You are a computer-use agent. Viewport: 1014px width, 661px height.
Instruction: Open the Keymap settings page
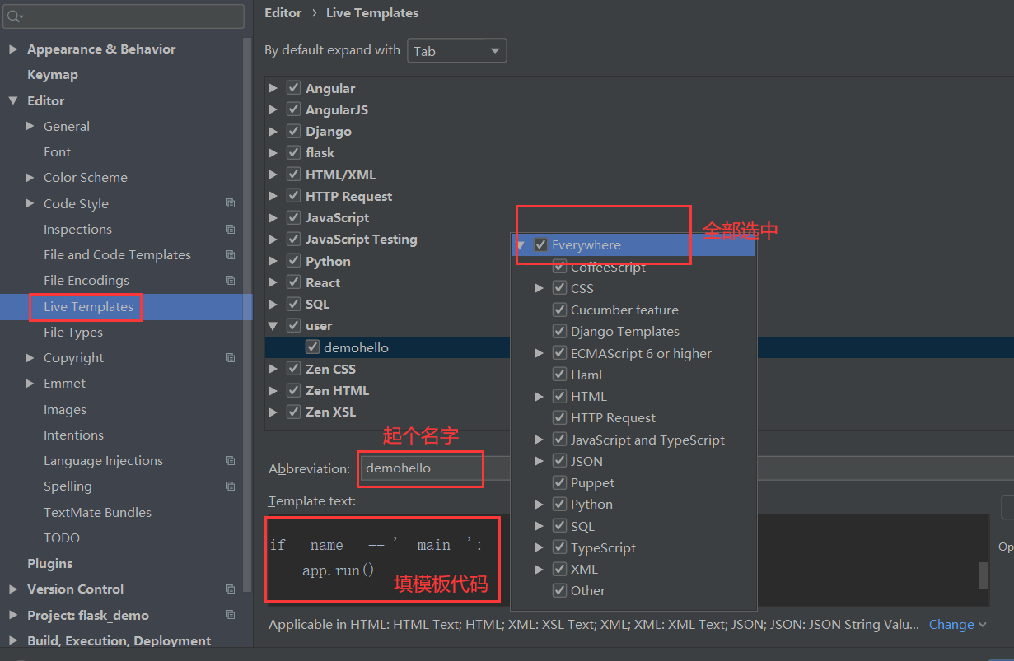pyautogui.click(x=53, y=75)
